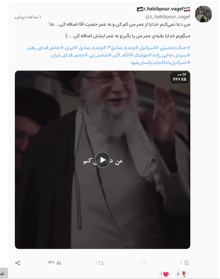The height and width of the screenshot is (279, 220).
Task: Open hashtag #اسرائیل‌باخاک‌بایدیکسان‌شود
Action: click(x=160, y=62)
